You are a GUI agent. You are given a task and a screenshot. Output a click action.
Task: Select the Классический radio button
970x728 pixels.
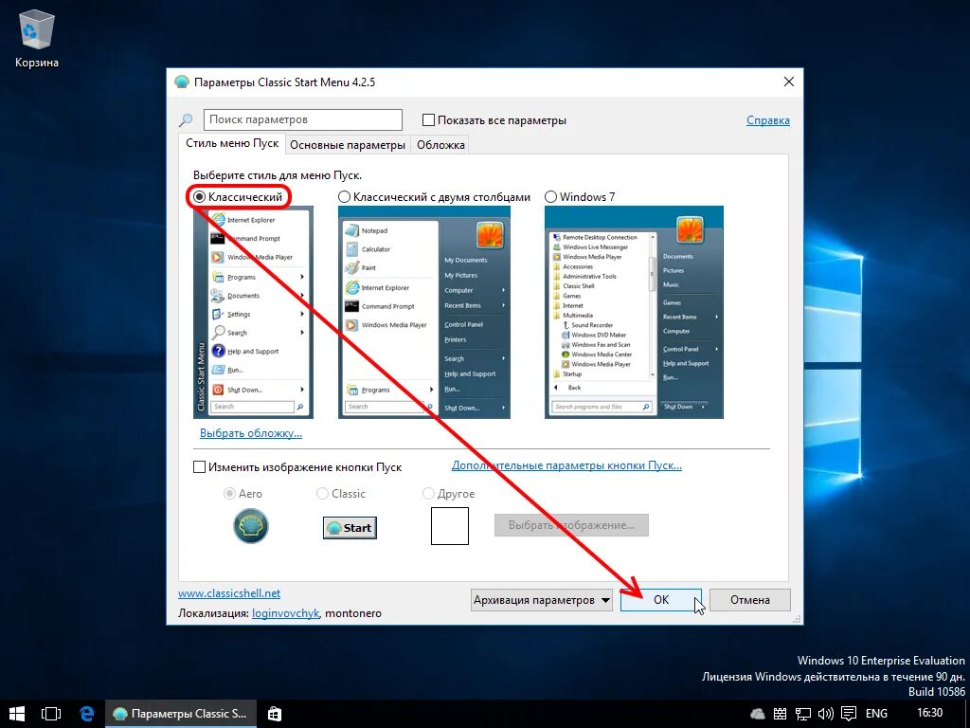pyautogui.click(x=199, y=197)
